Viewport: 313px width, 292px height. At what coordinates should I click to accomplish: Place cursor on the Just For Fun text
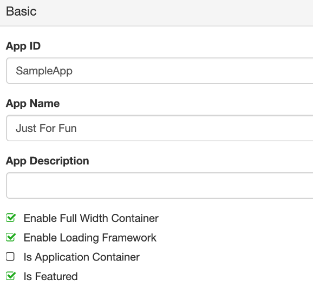point(47,128)
